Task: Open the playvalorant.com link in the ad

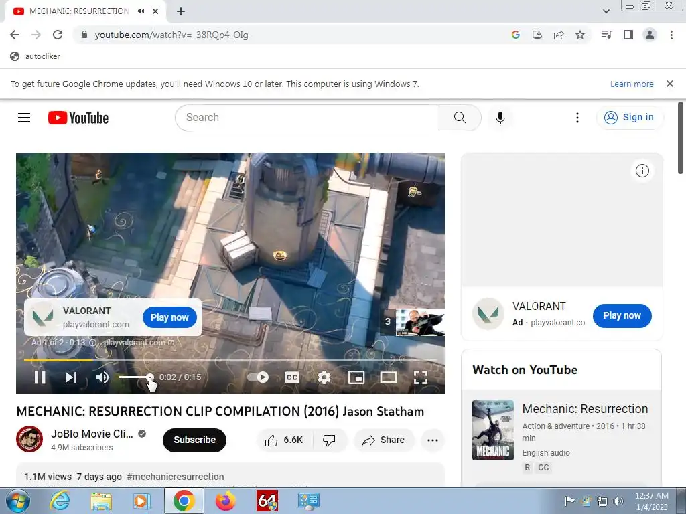Action: (138, 343)
